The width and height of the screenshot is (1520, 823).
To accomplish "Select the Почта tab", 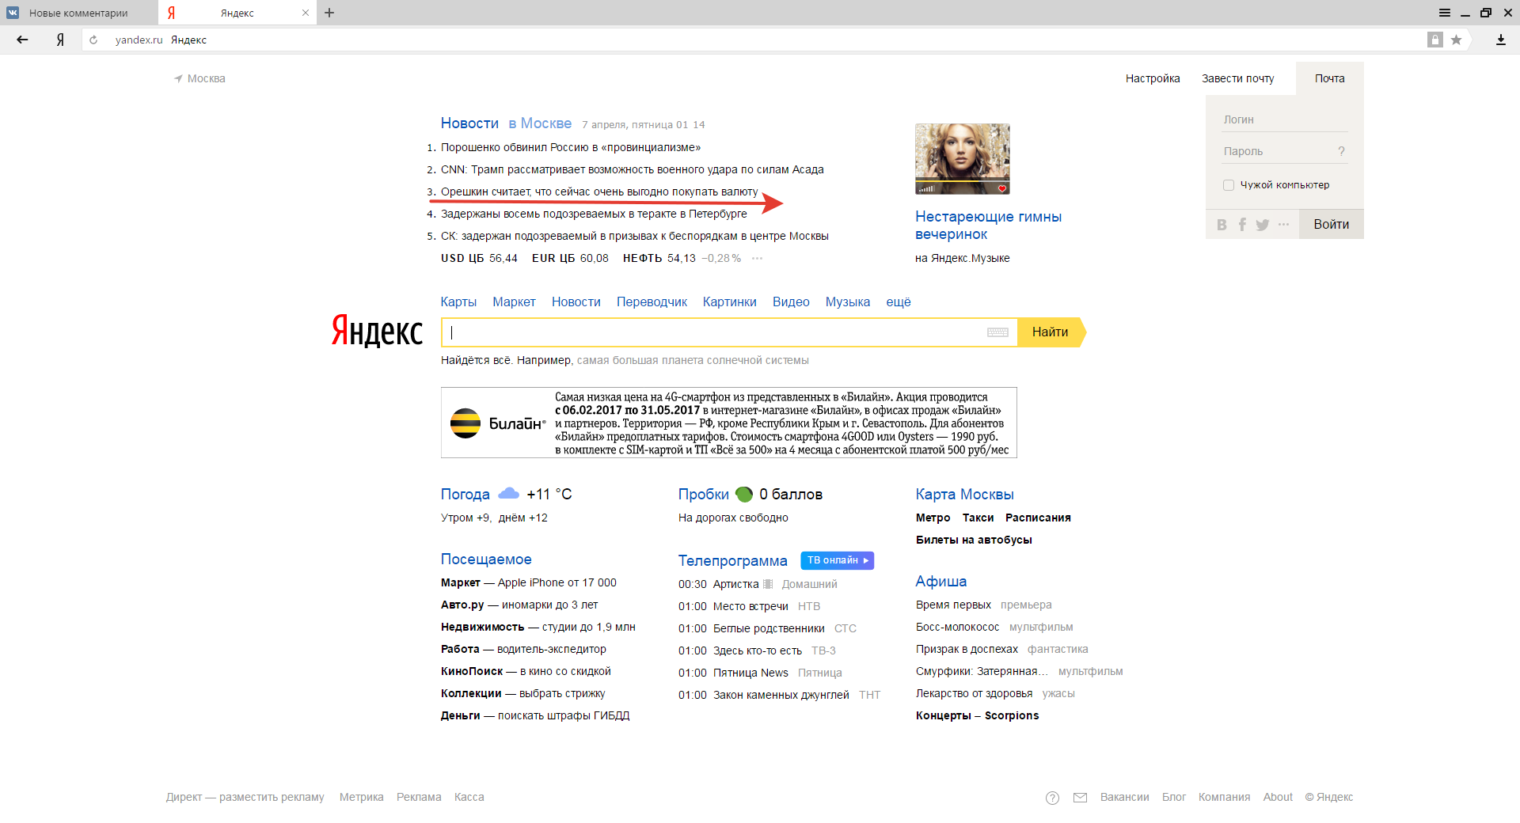I will coord(1330,78).
